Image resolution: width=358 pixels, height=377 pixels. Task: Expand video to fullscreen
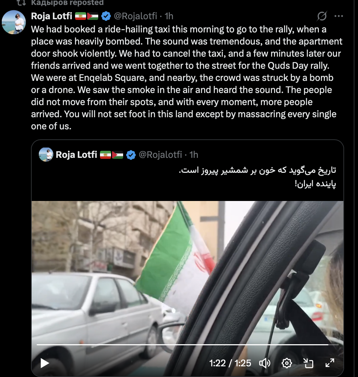point(330,363)
